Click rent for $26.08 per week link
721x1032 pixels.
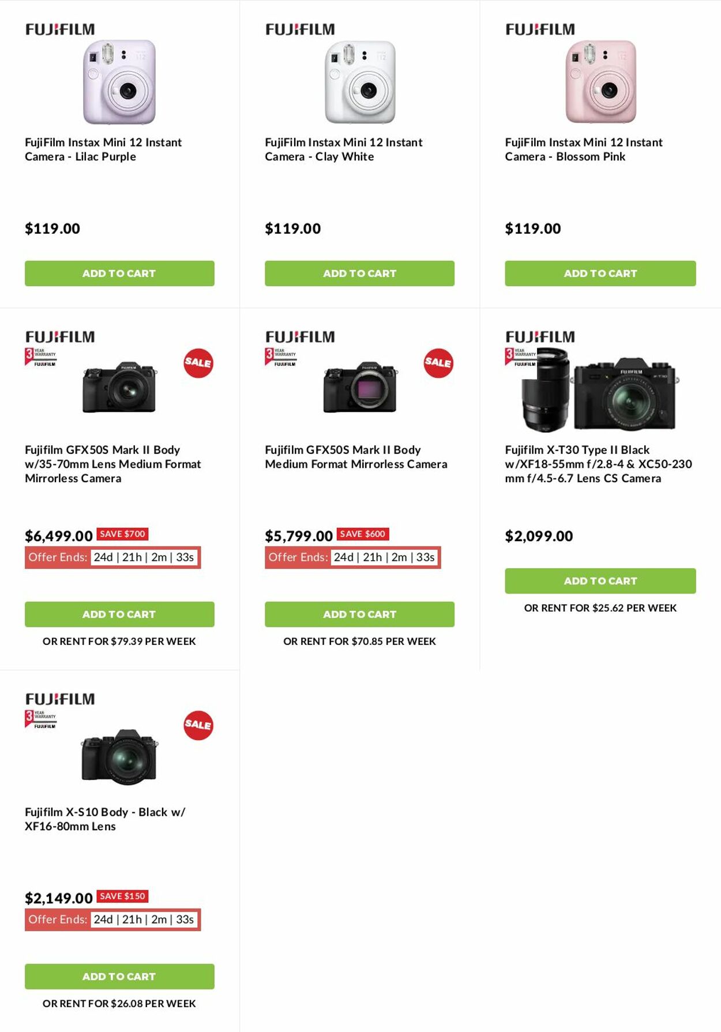click(x=119, y=1004)
